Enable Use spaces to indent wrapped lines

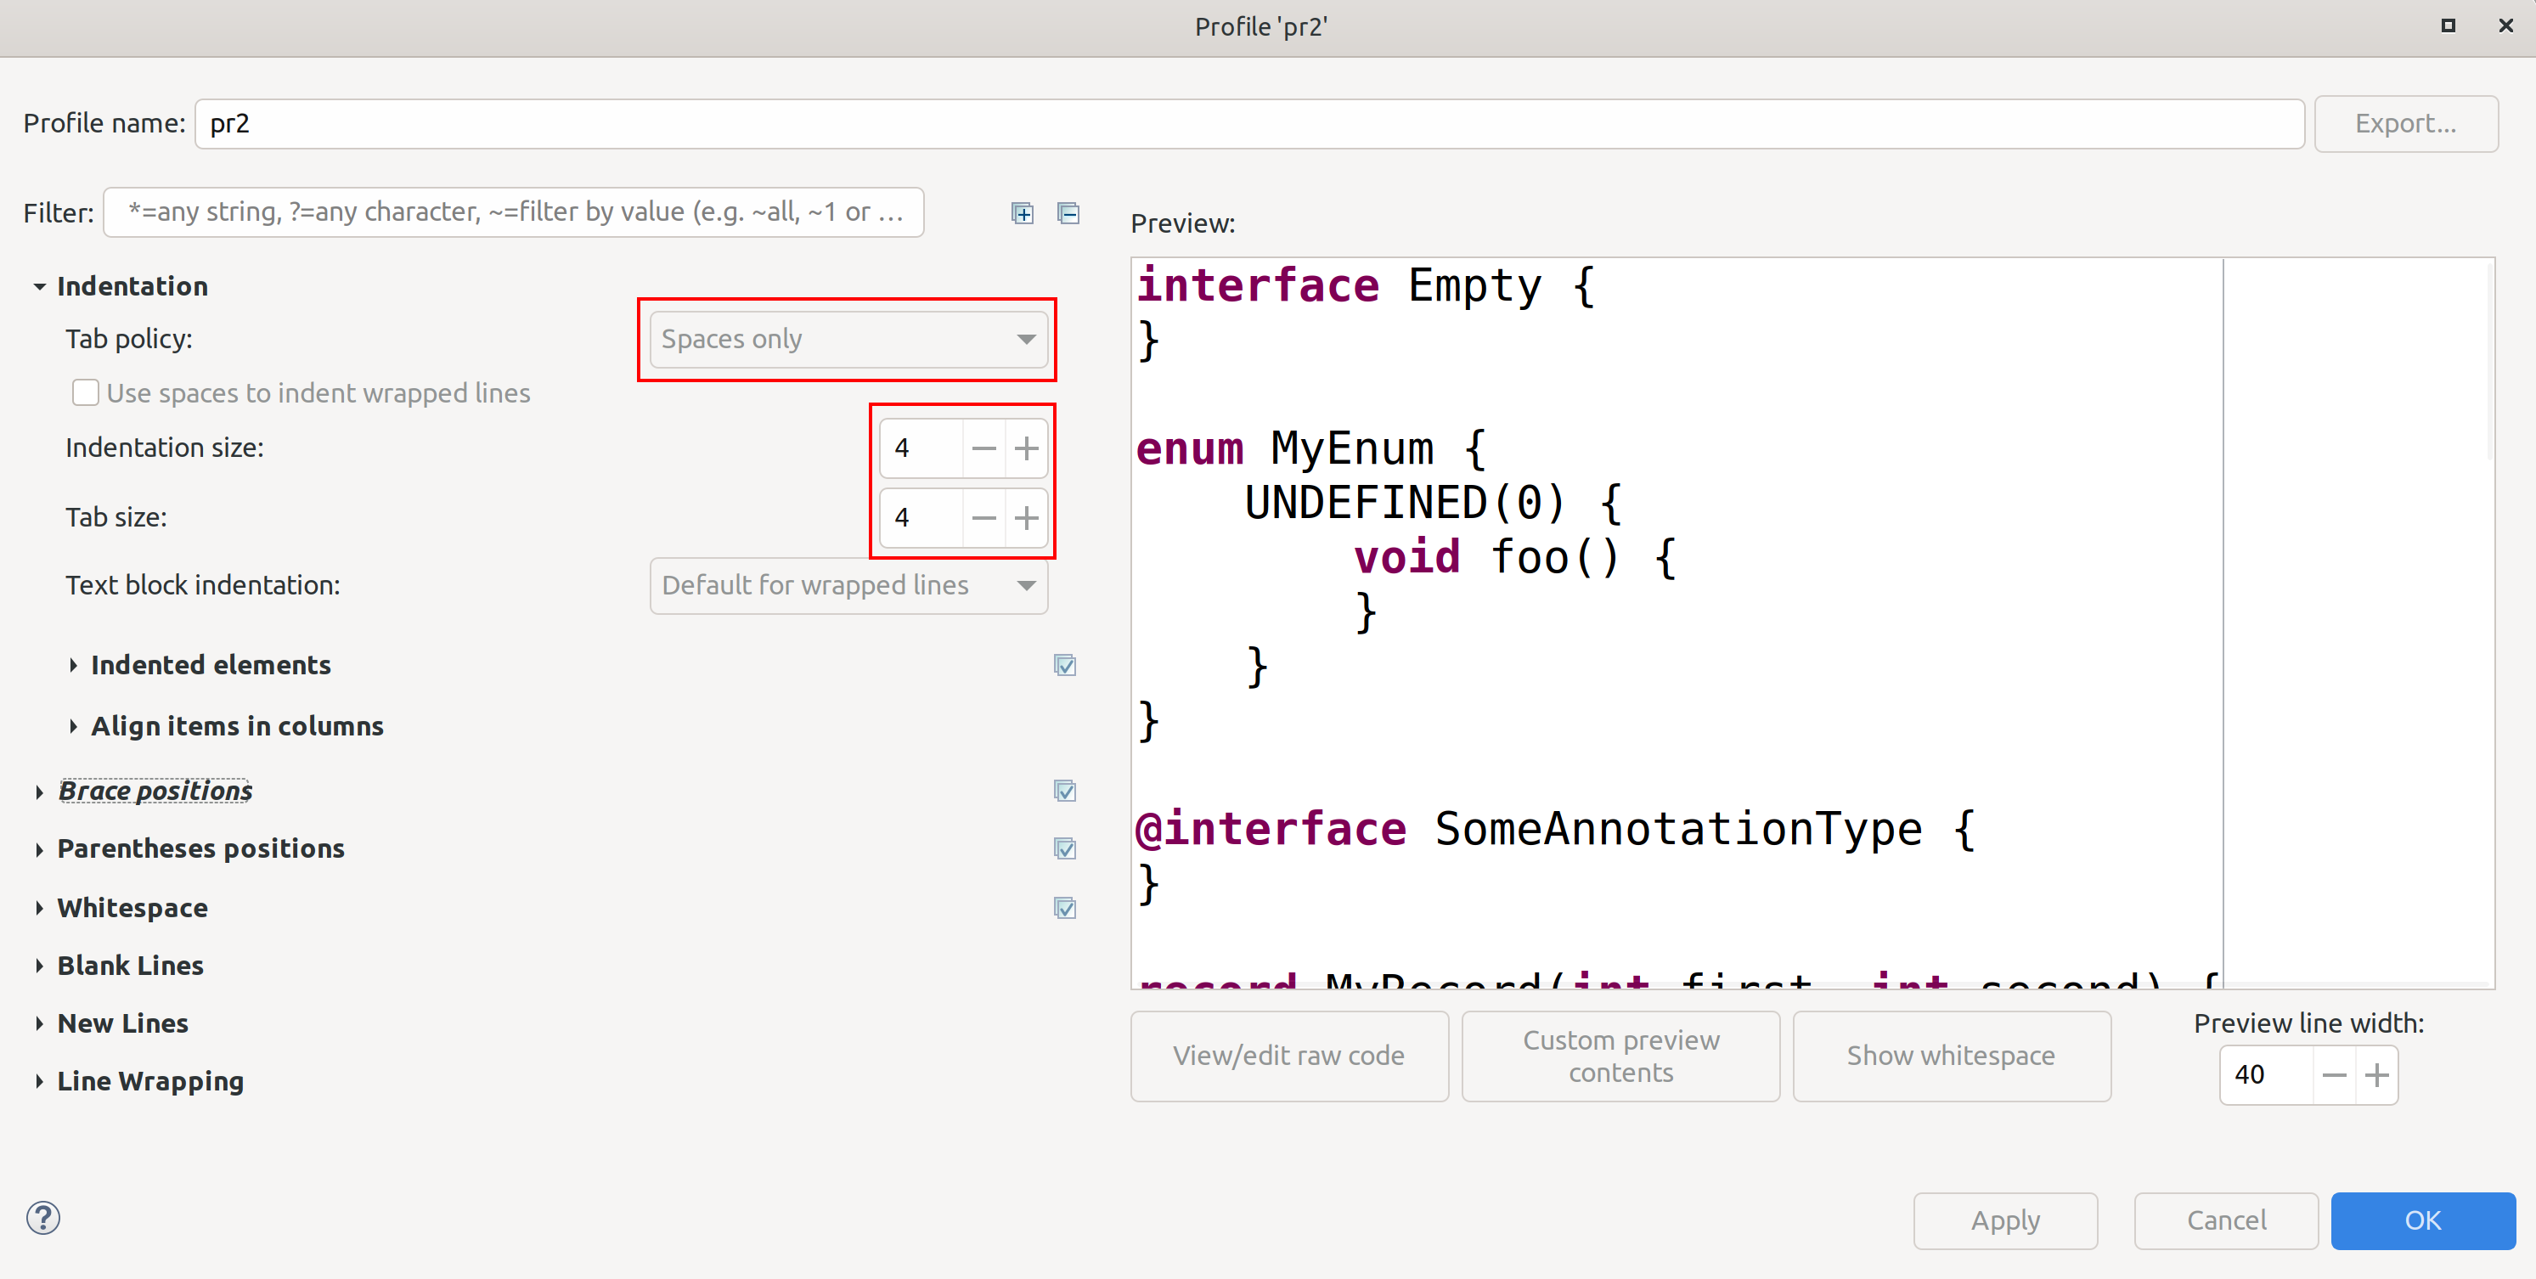86,393
